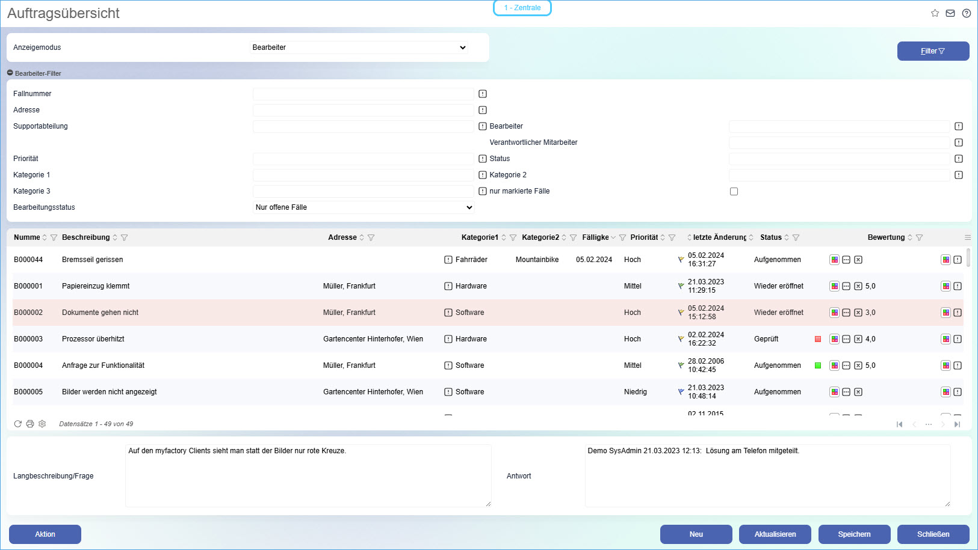Click the table refresh icon
This screenshot has height=550, width=978.
pyautogui.click(x=18, y=424)
